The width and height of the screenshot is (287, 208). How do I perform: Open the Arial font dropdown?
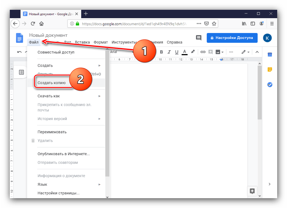(x=121, y=52)
